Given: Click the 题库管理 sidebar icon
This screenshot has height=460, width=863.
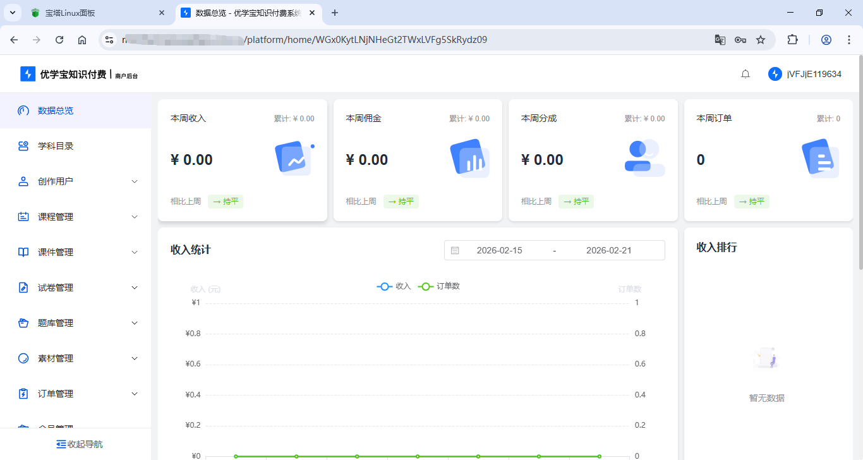Looking at the screenshot, I should coord(23,322).
